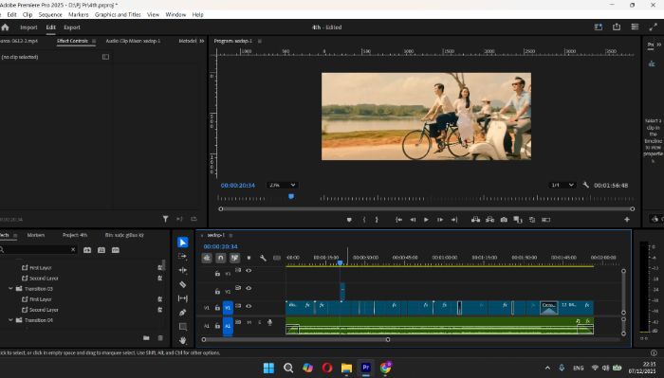
Task: Go to In point
Action: pos(398,220)
